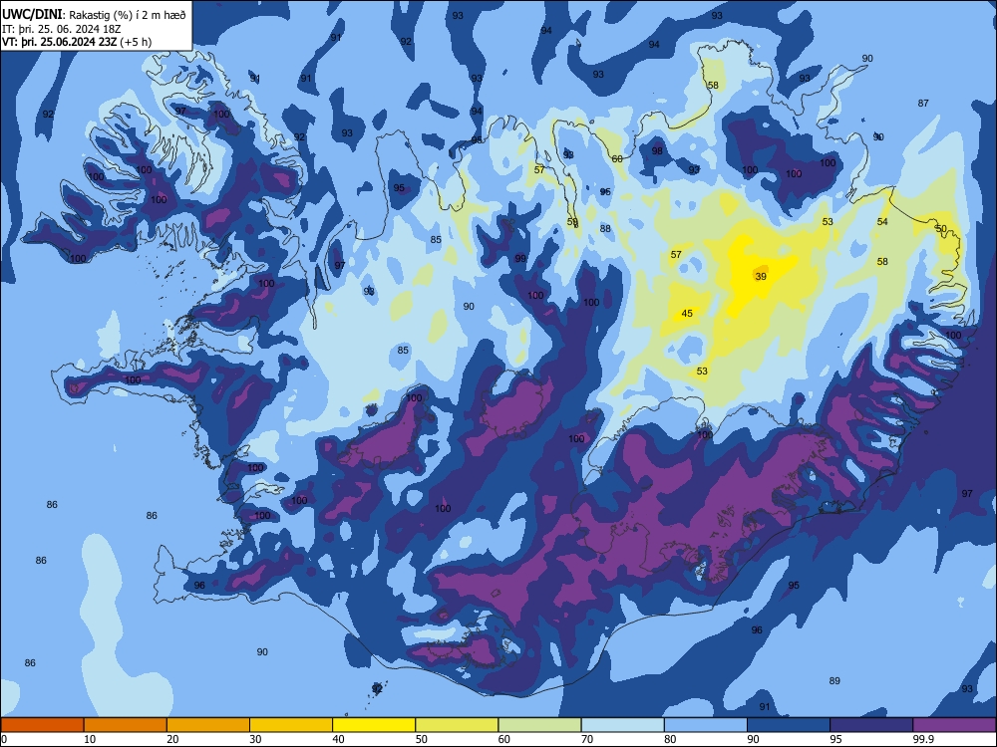
Task: Click the '30' tick label on the legend
Action: (255, 739)
